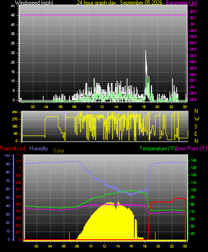Click the 'S' wind direction compass letter
This screenshot has height=252, width=208.
[196, 127]
